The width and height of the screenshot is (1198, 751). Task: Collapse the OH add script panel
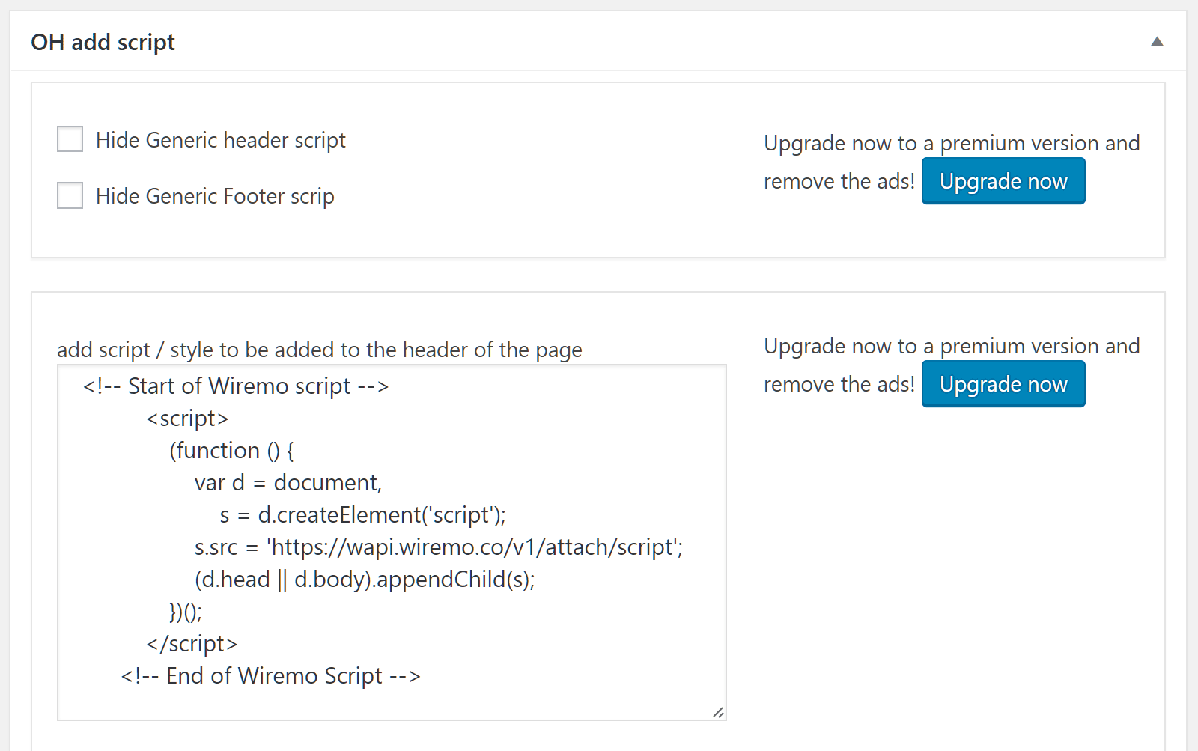click(1157, 42)
